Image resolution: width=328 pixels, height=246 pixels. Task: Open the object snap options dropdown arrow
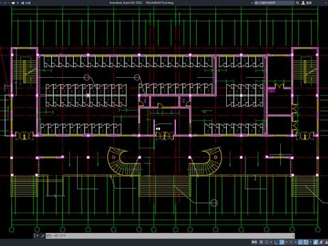pos(310,242)
